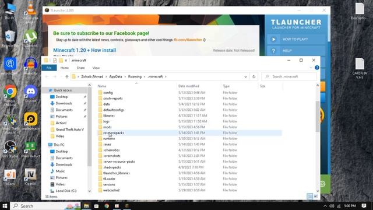The image size is (373, 210).
Task: Switch to Details view layout icon
Action: click(309, 196)
